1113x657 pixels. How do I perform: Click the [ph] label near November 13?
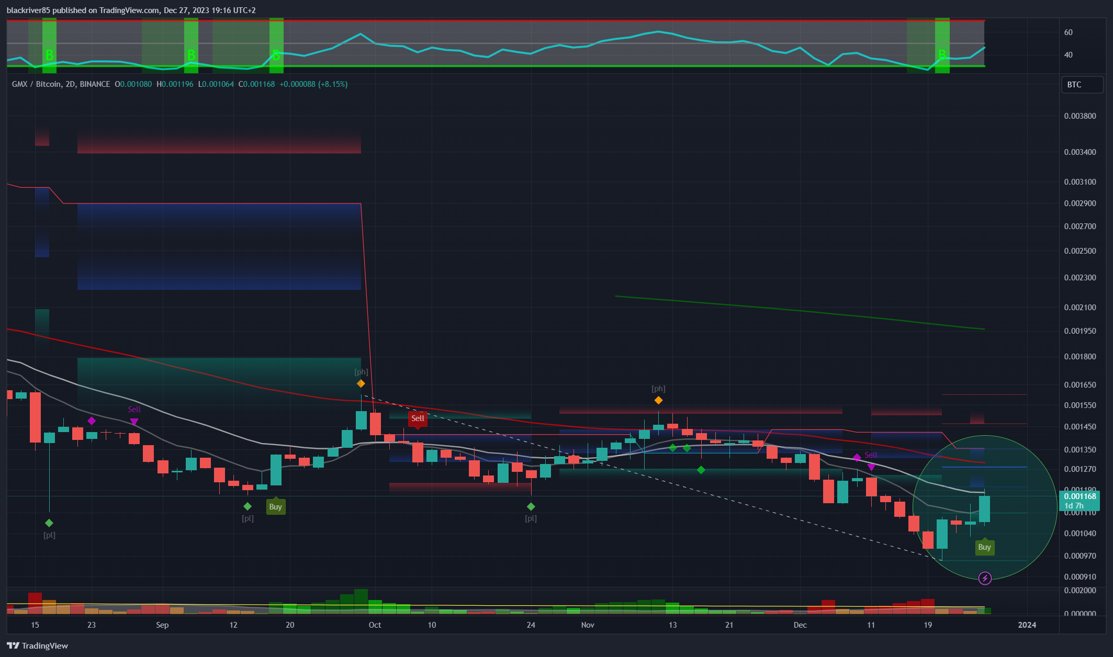pos(658,389)
